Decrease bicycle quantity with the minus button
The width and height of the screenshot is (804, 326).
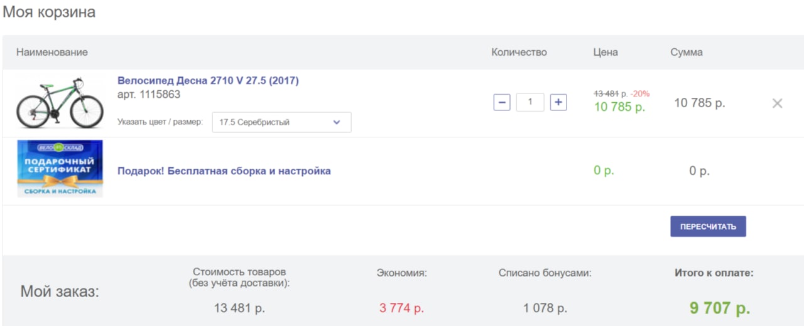tap(502, 102)
